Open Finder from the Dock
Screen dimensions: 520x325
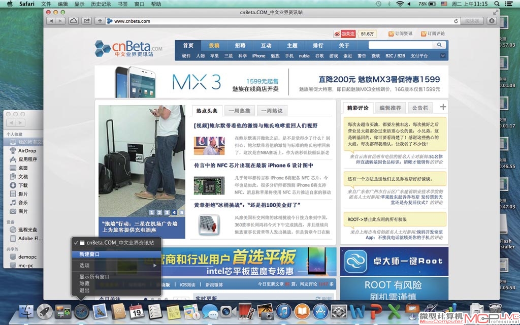click(26, 311)
